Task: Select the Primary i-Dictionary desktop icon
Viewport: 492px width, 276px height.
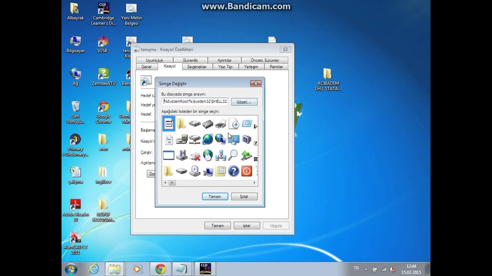Action: tap(75, 145)
